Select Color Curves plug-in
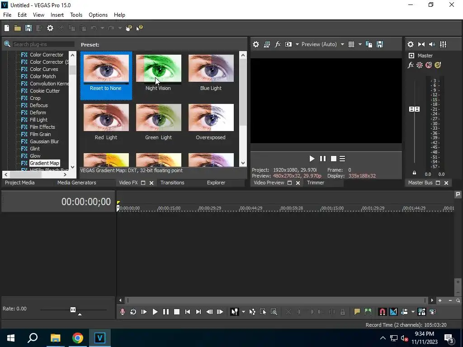 [x=44, y=69]
